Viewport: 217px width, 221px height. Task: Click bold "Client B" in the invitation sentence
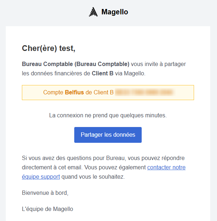[x=103, y=74]
